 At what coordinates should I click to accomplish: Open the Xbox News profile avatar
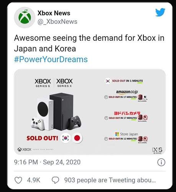click(25, 18)
